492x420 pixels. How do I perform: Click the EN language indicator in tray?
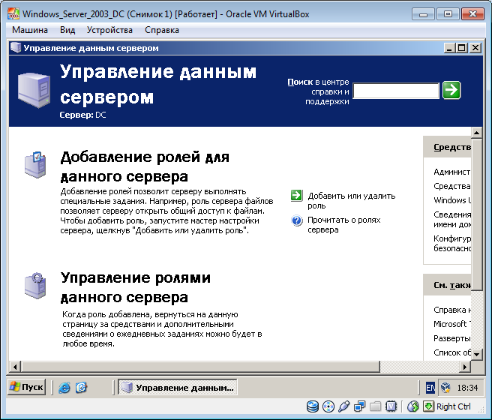pos(430,388)
